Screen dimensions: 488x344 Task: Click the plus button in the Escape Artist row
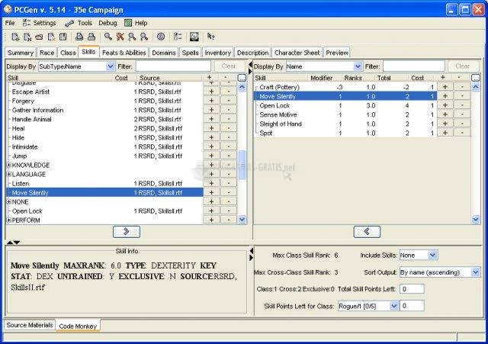212,92
